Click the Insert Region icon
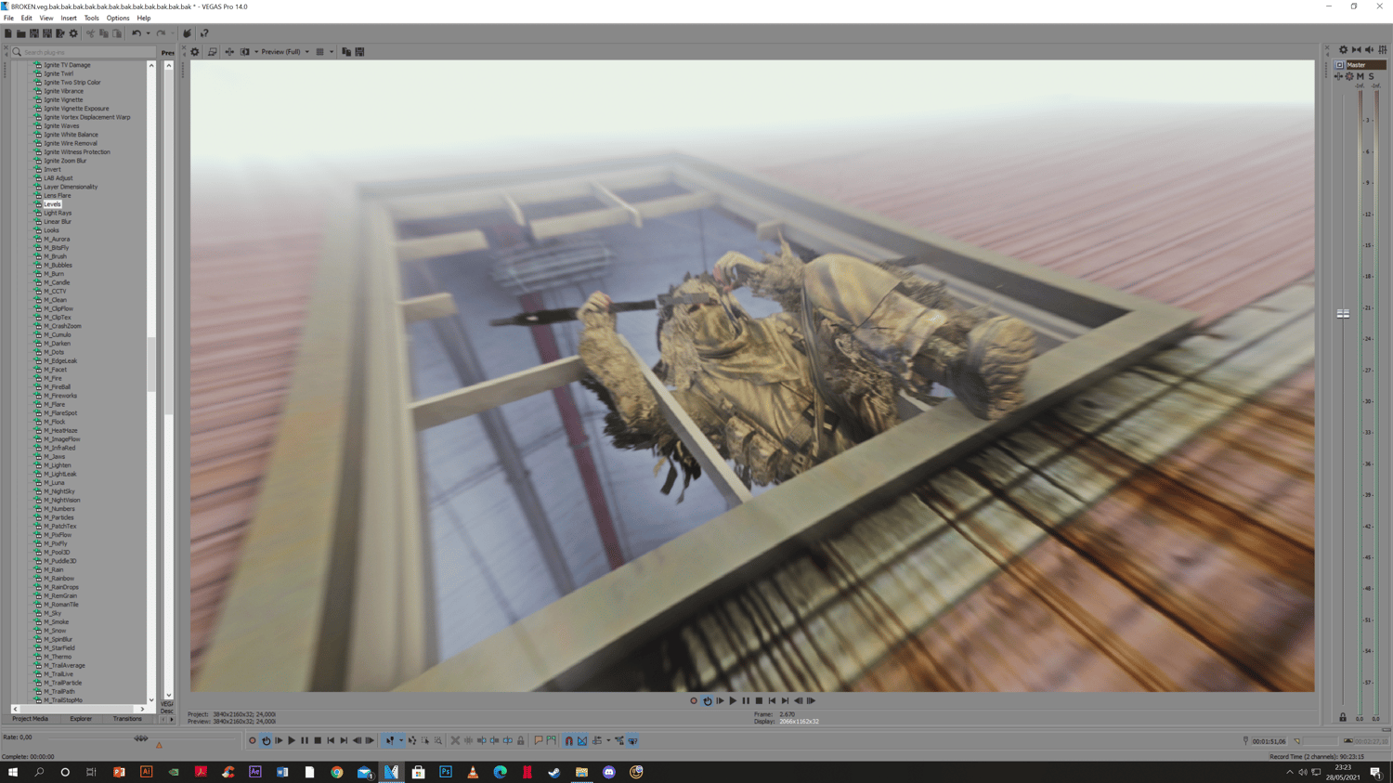 pyautogui.click(x=552, y=741)
